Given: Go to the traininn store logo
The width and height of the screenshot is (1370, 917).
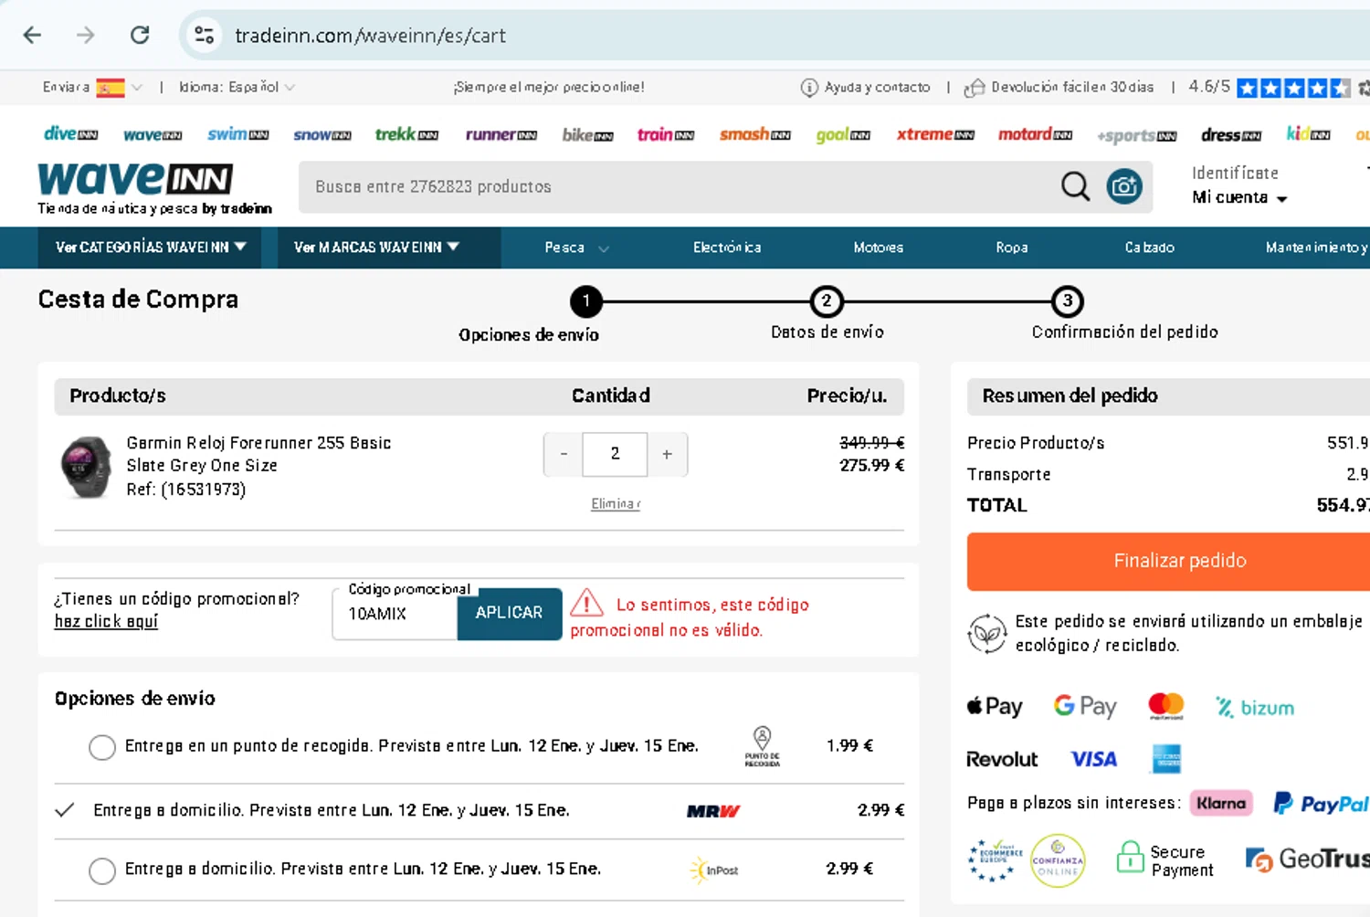Looking at the screenshot, I should [666, 134].
